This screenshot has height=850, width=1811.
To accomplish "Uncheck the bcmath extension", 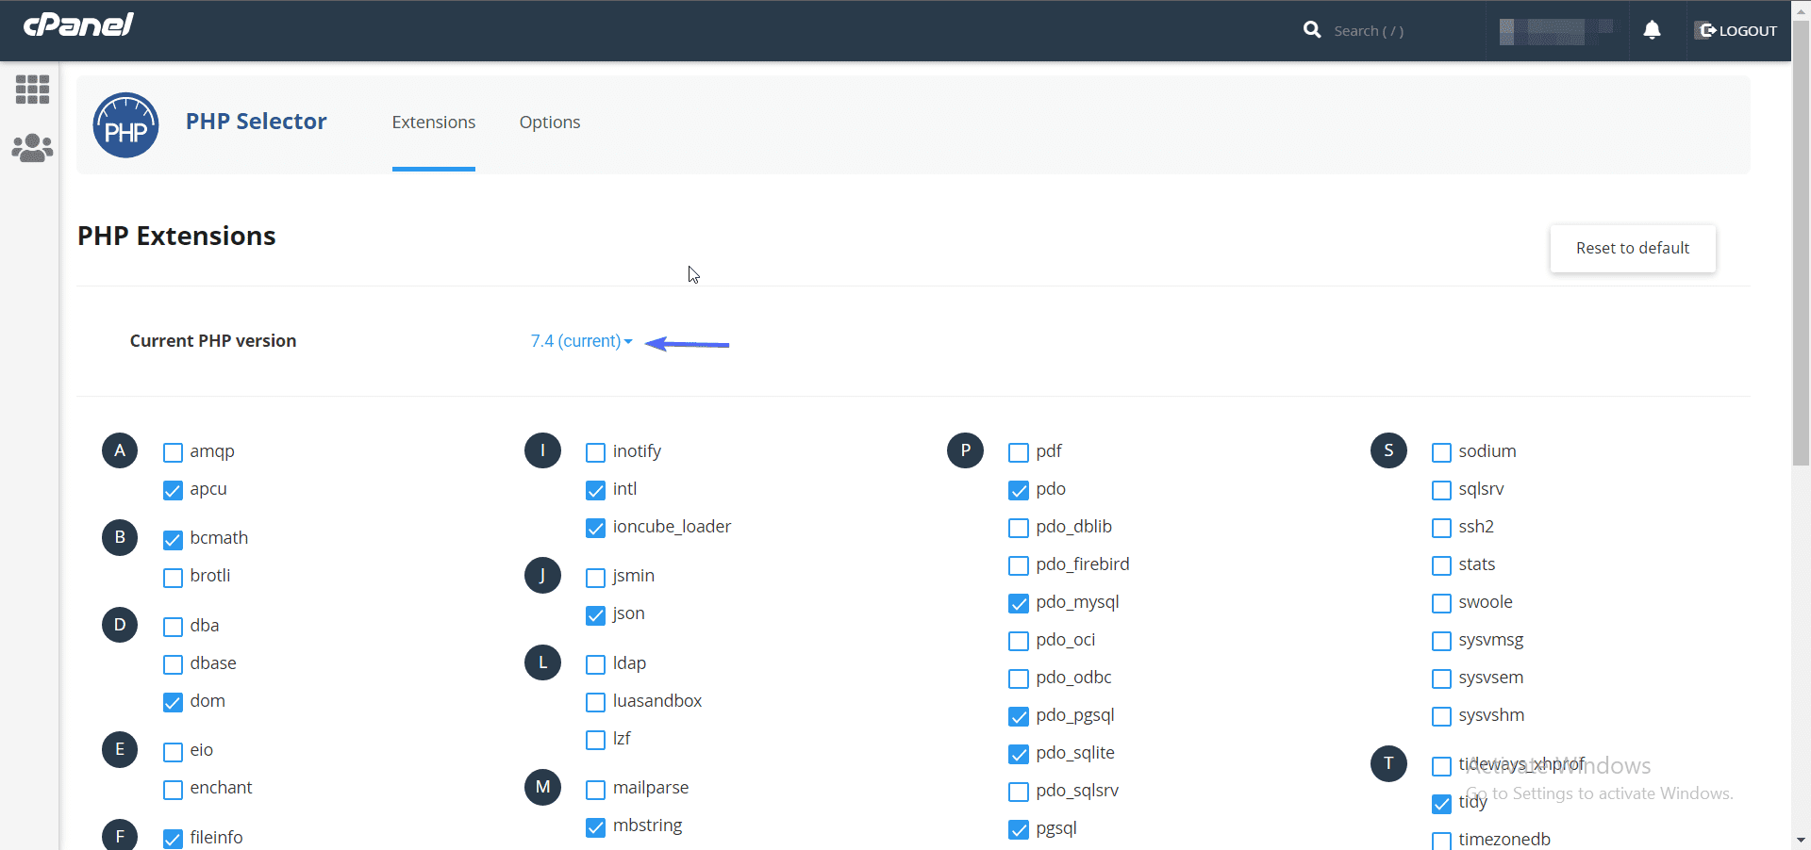I will (173, 539).
